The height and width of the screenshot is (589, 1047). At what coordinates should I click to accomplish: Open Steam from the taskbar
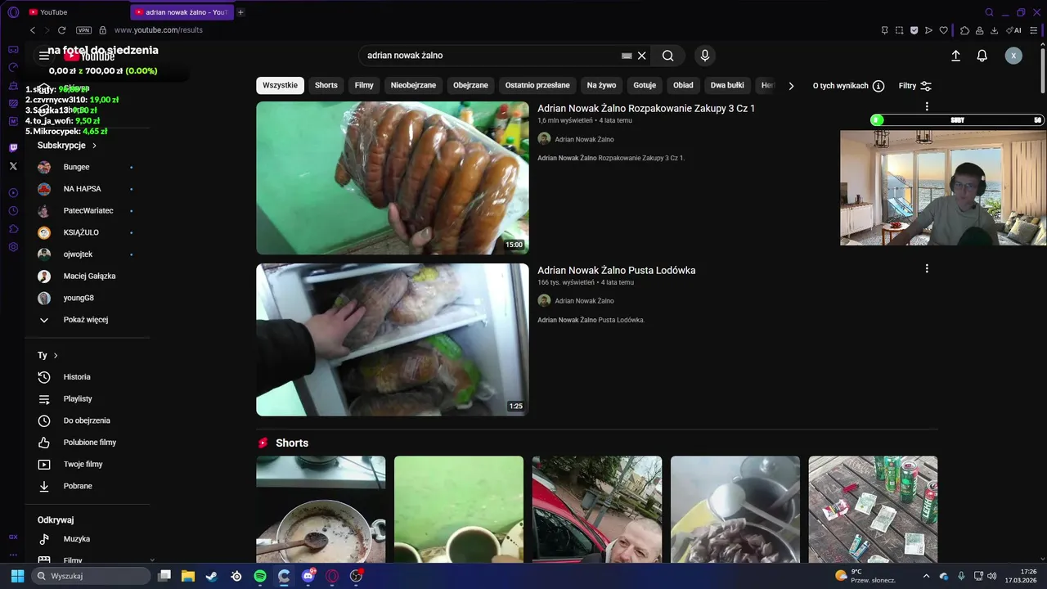click(x=212, y=576)
